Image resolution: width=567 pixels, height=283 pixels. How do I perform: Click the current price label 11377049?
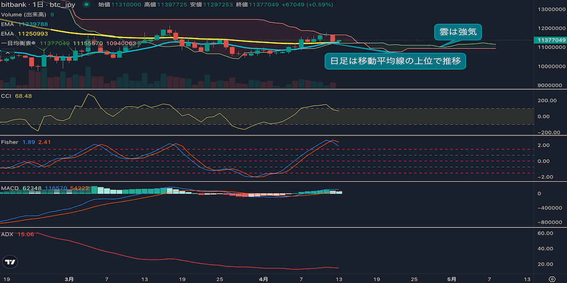coord(550,41)
